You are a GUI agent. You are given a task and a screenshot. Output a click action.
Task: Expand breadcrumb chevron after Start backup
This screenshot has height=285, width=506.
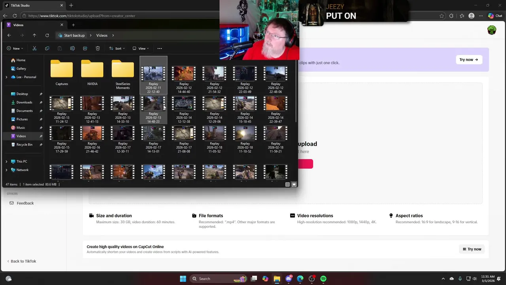click(x=91, y=35)
